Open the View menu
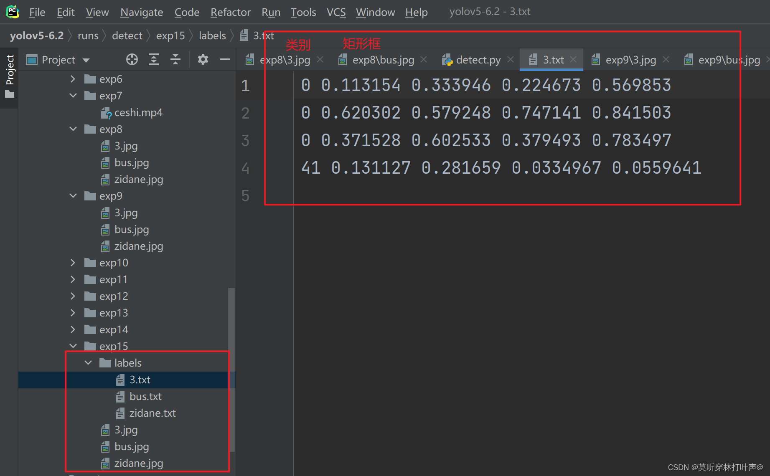Viewport: 770px width, 476px height. (x=97, y=12)
